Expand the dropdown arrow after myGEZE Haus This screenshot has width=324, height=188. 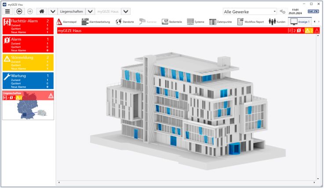point(126,11)
